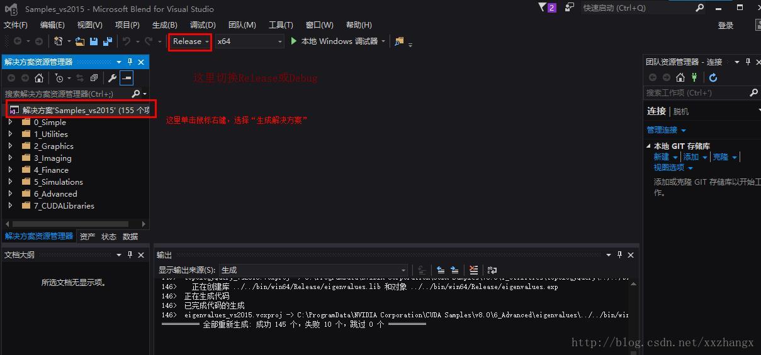Image resolution: width=761 pixels, height=355 pixels.
Task: Expand the 5_Simulations folder
Action: coord(10,182)
